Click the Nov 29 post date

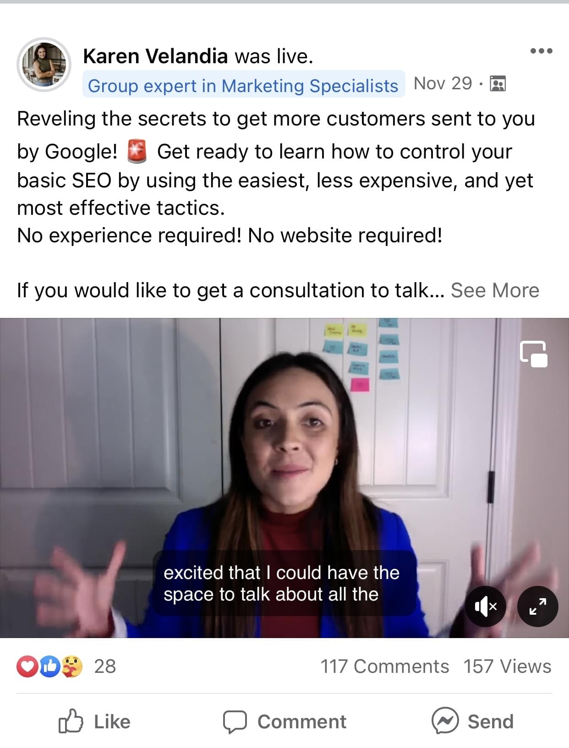pos(443,83)
